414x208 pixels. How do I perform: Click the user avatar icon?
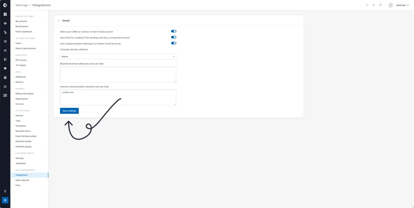click(x=391, y=5)
